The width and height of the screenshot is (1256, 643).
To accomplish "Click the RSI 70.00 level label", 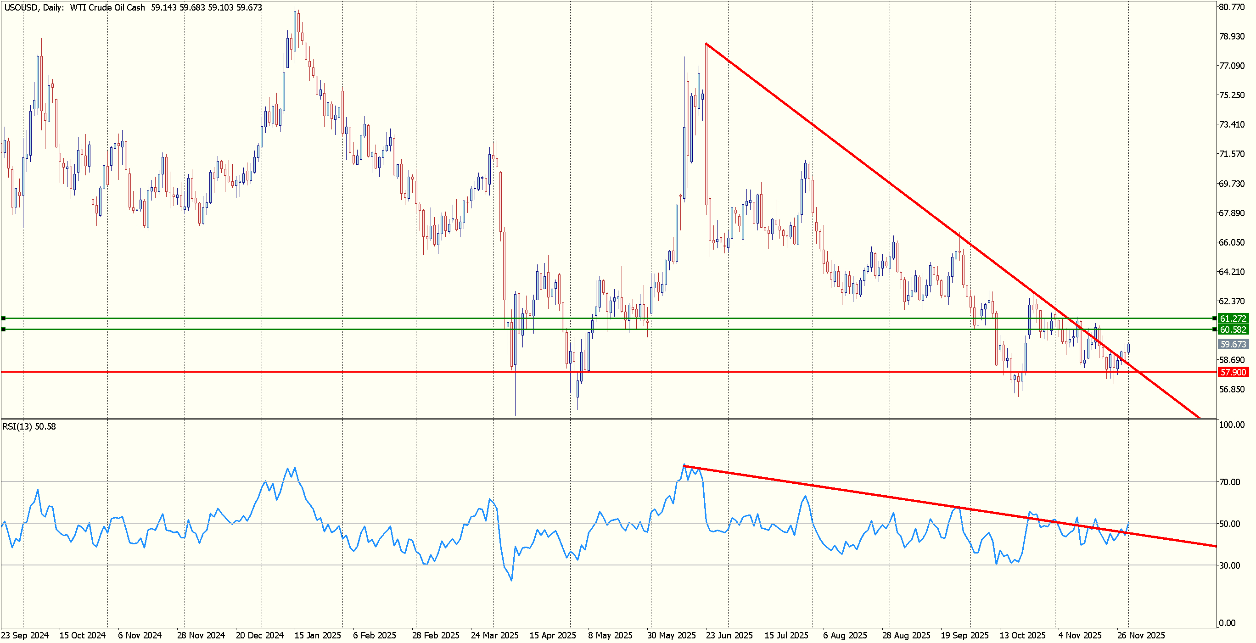I will pos(1229,482).
